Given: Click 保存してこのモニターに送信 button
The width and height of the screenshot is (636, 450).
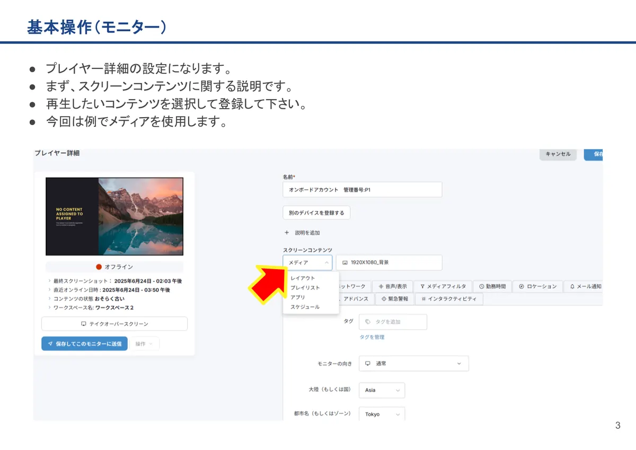Looking at the screenshot, I should coord(85,343).
